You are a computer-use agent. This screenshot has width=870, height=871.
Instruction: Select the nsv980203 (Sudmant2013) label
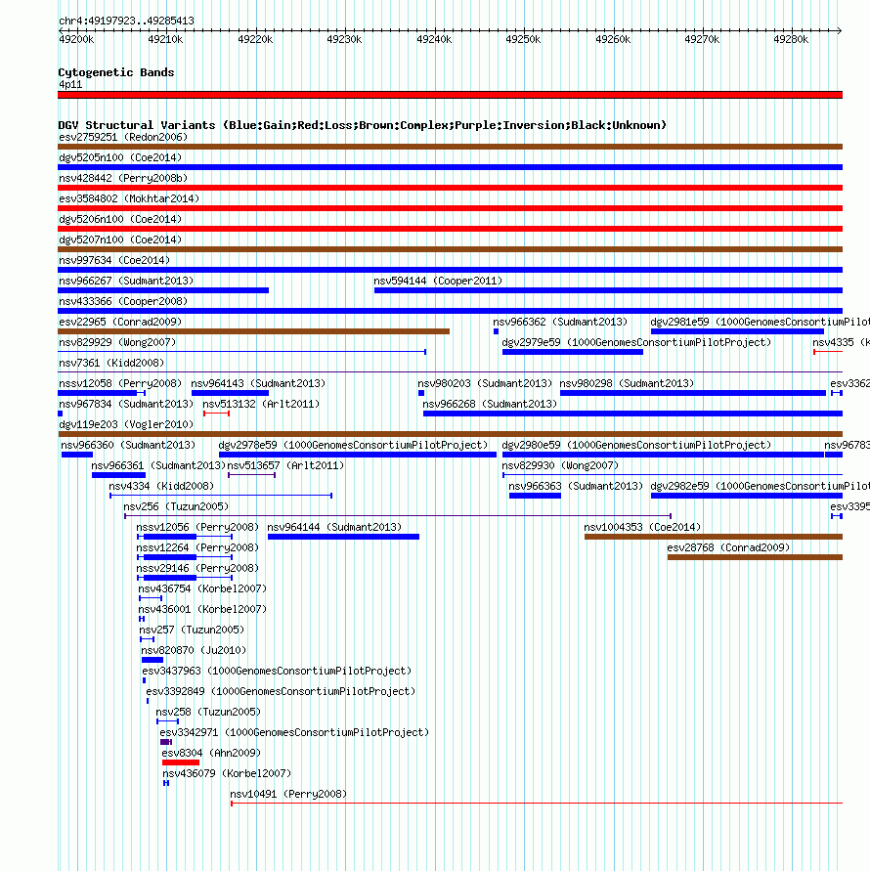point(485,383)
